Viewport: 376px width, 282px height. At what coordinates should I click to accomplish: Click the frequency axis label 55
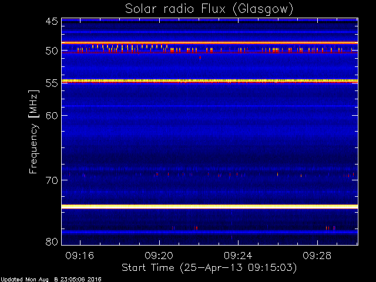coord(52,83)
